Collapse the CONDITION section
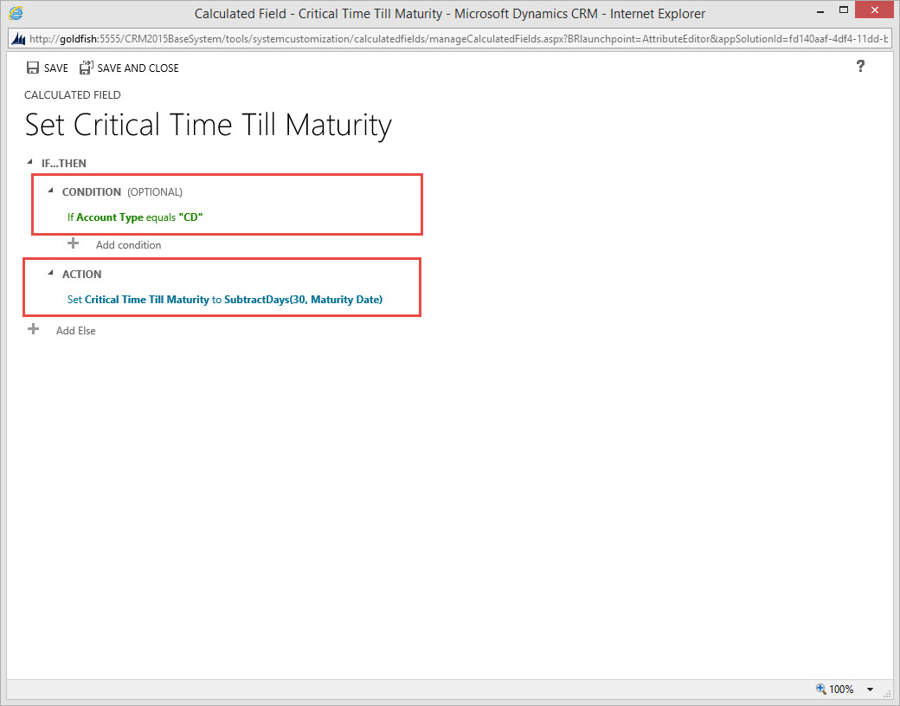Viewport: 900px width, 706px height. (x=50, y=191)
